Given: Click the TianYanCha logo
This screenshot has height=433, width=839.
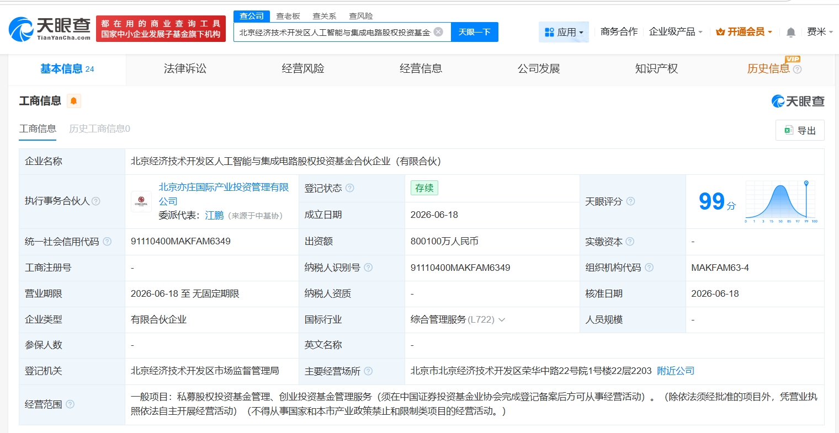Looking at the screenshot, I should [x=50, y=29].
